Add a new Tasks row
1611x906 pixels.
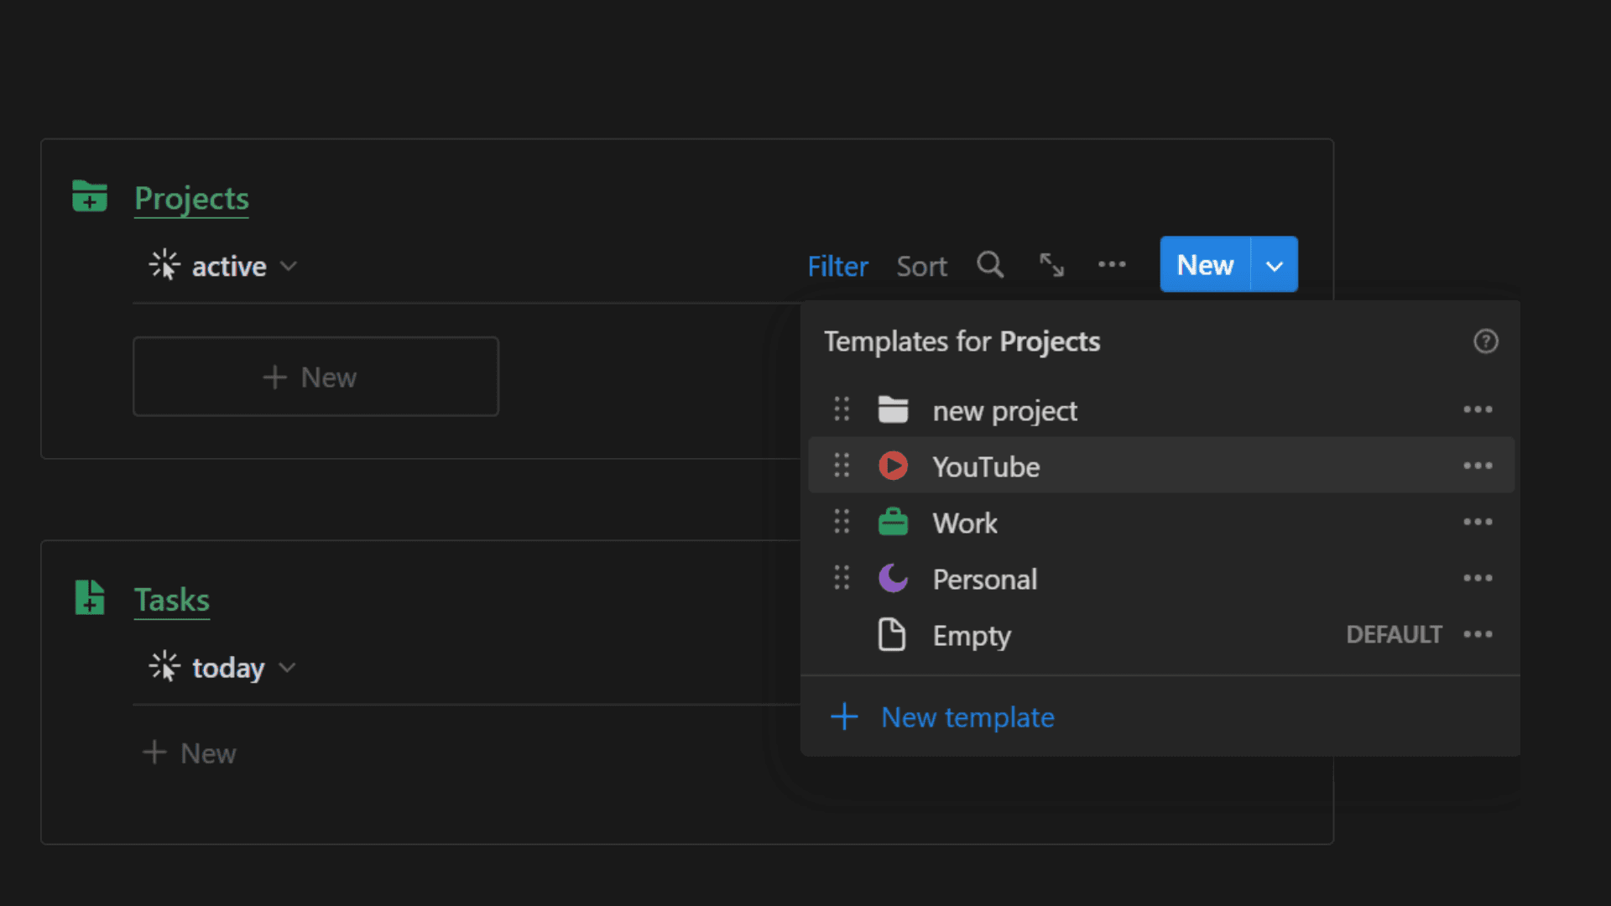pos(190,752)
